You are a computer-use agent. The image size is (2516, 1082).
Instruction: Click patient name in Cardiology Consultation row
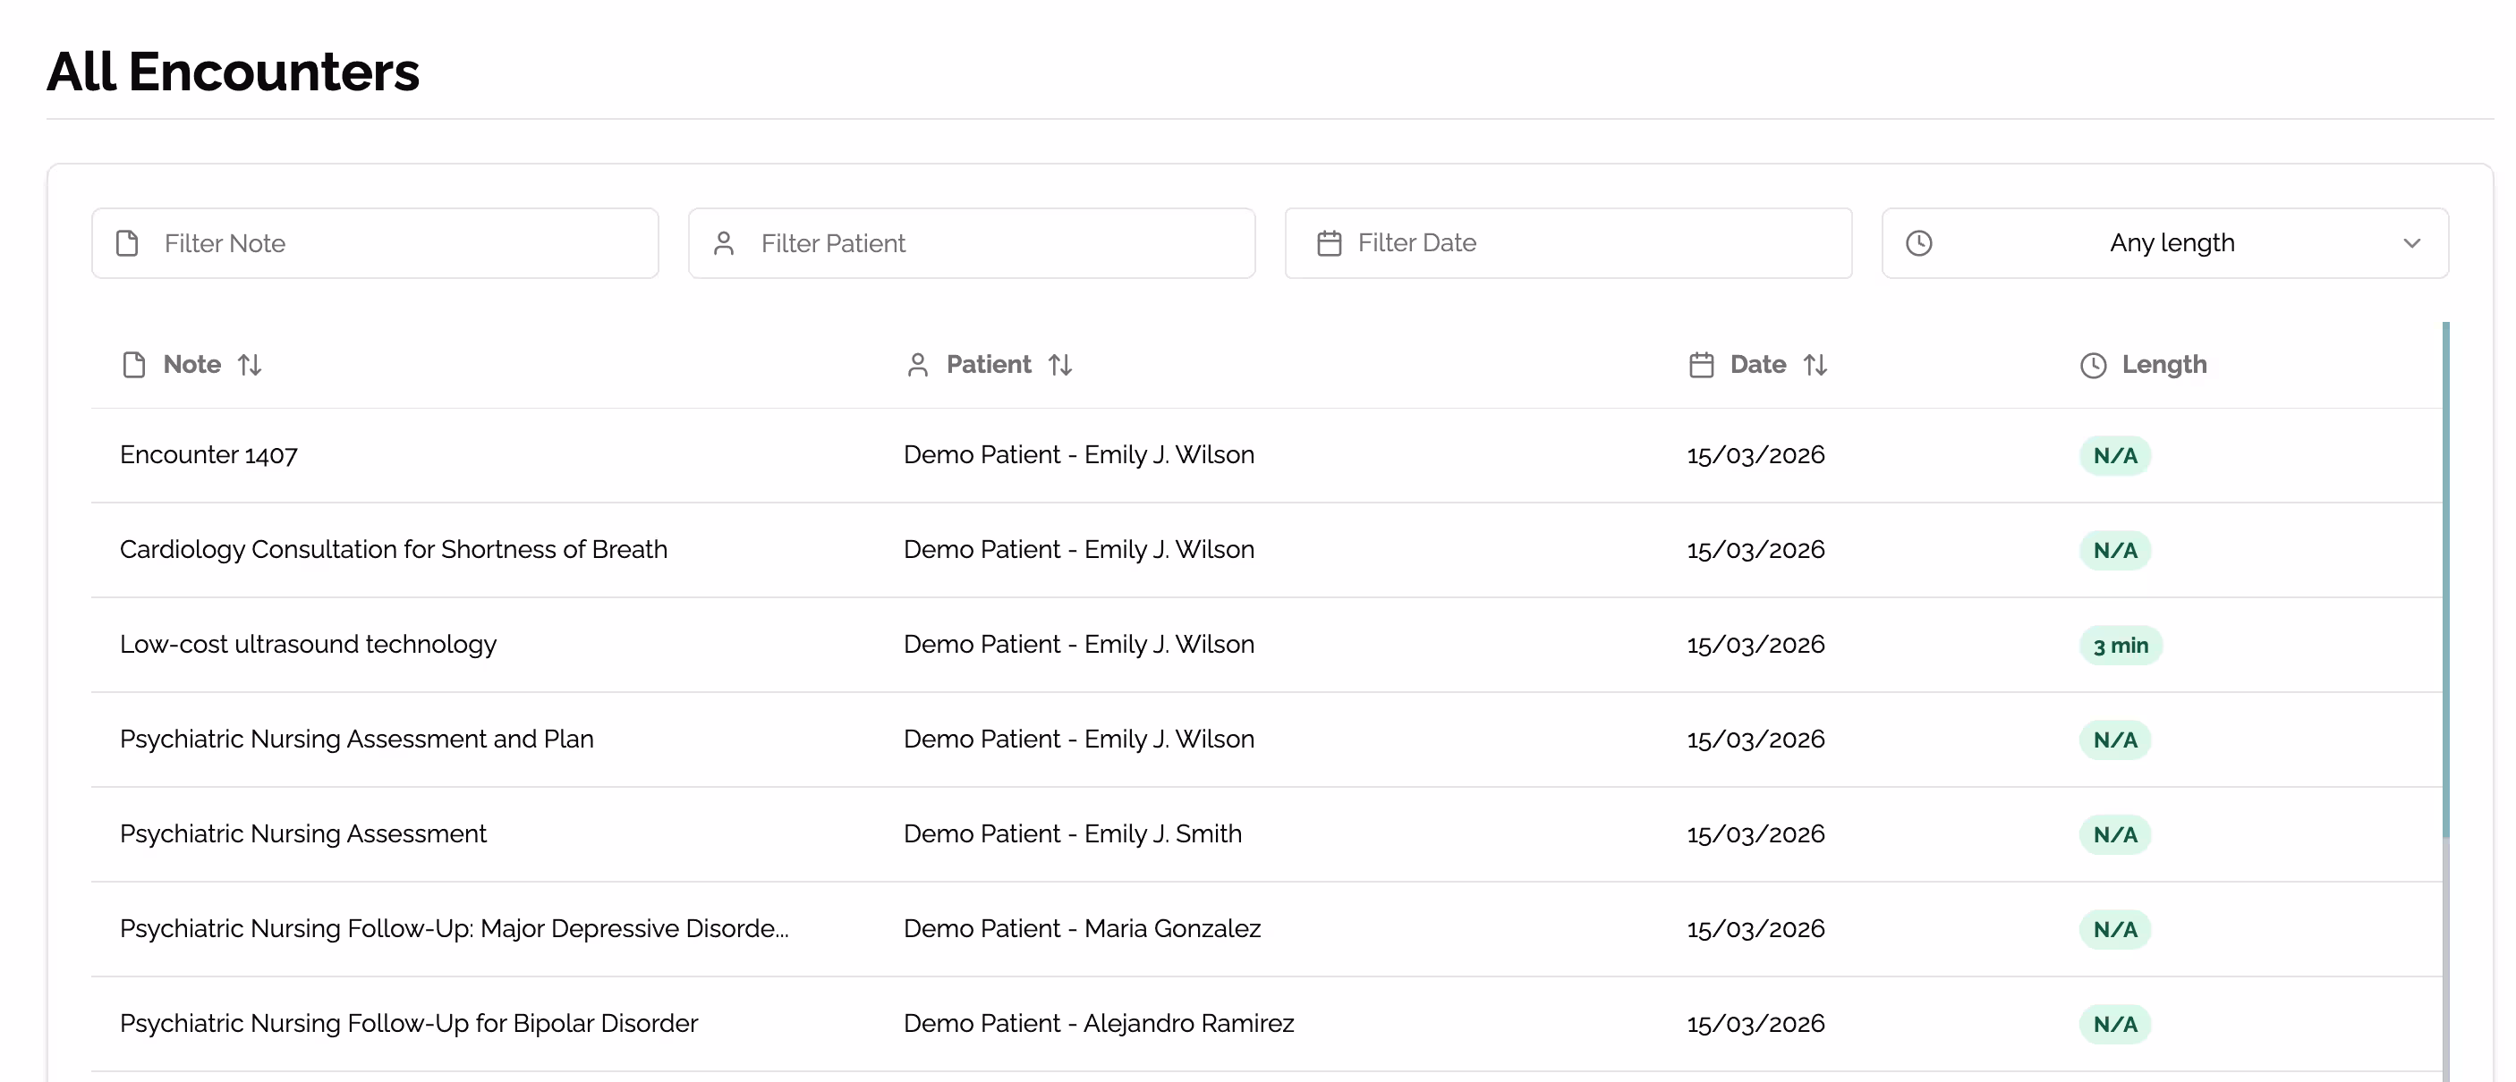(x=1079, y=550)
